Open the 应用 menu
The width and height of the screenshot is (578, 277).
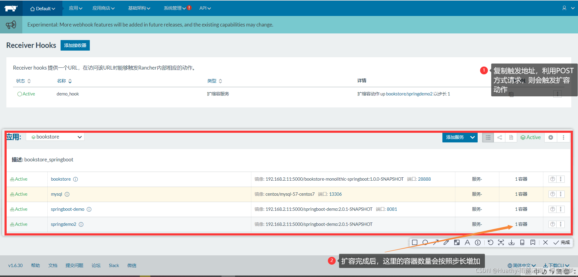pos(76,8)
